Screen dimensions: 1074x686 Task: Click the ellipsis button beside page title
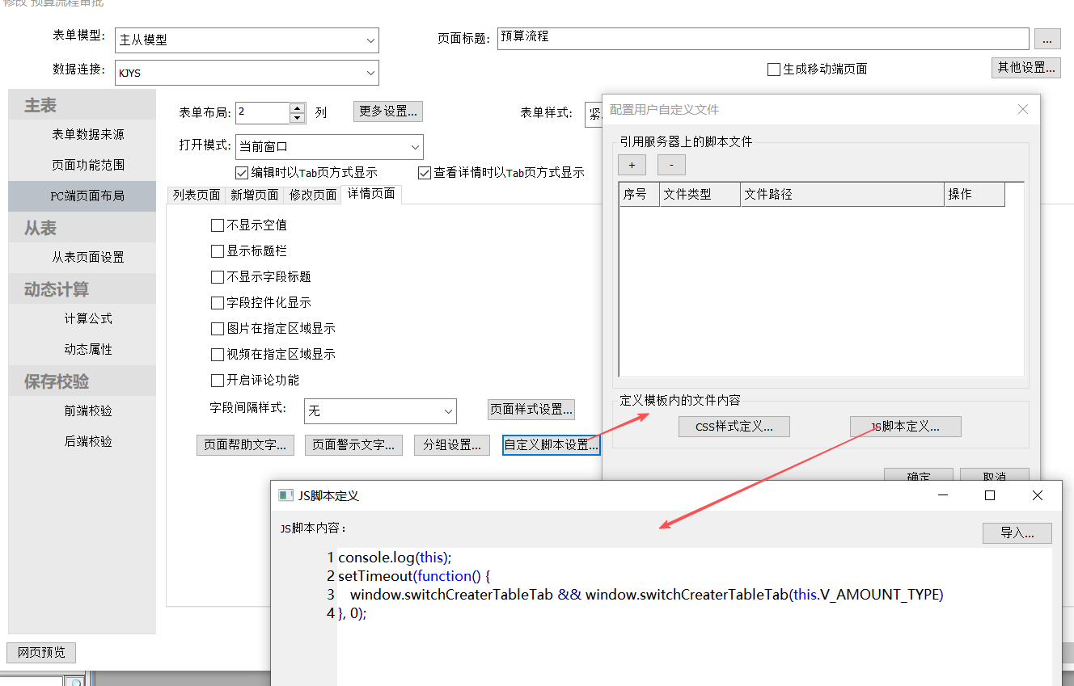(x=1047, y=39)
